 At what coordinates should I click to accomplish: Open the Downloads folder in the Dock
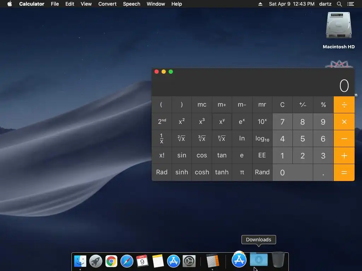pyautogui.click(x=259, y=260)
